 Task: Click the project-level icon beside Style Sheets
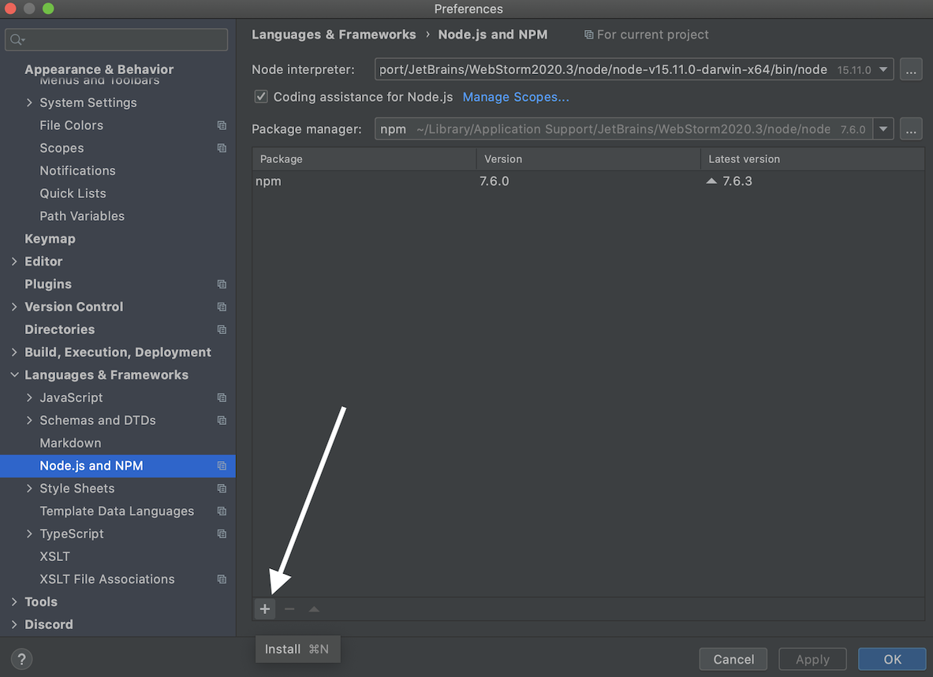pyautogui.click(x=222, y=489)
